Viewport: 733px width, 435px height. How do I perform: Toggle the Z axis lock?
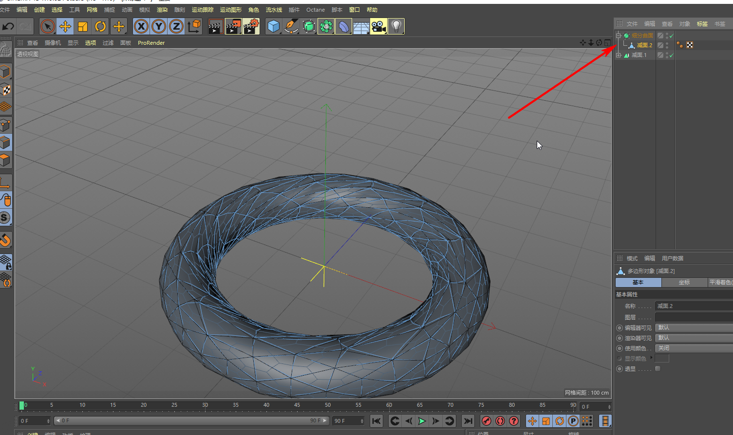pyautogui.click(x=176, y=26)
